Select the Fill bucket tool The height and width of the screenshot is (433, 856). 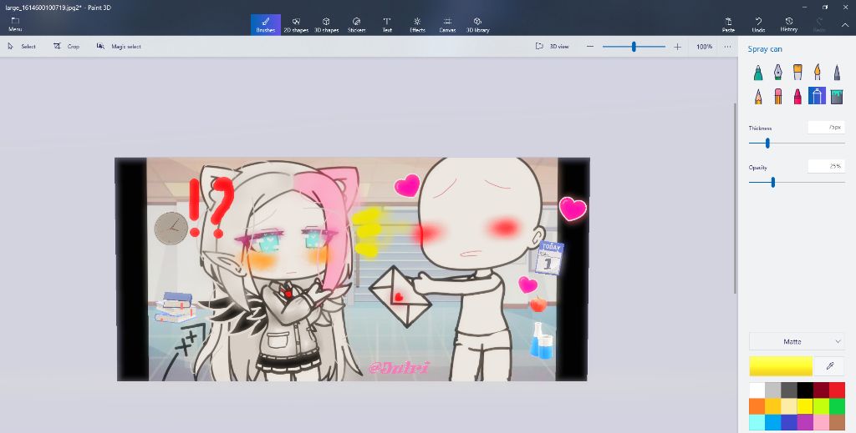837,97
